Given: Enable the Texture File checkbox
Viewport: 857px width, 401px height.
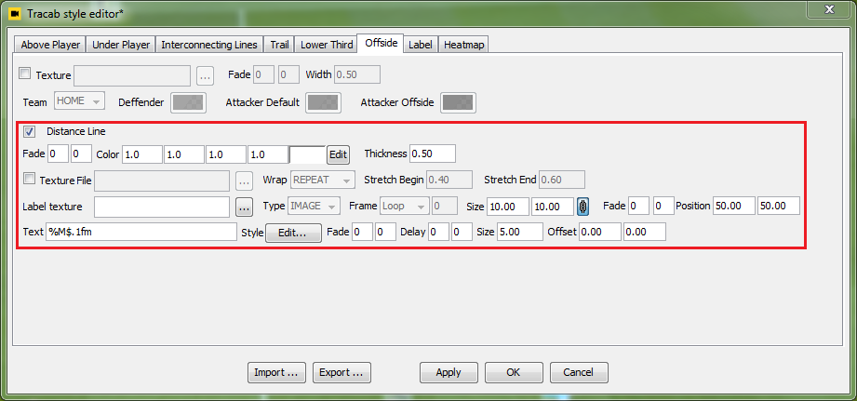Looking at the screenshot, I should coord(30,180).
